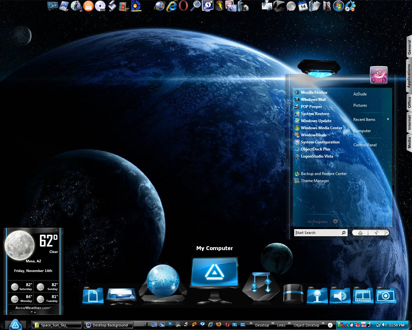Open the camera photo icon in top dock
The height and width of the screenshot is (330, 412).
click(231, 6)
